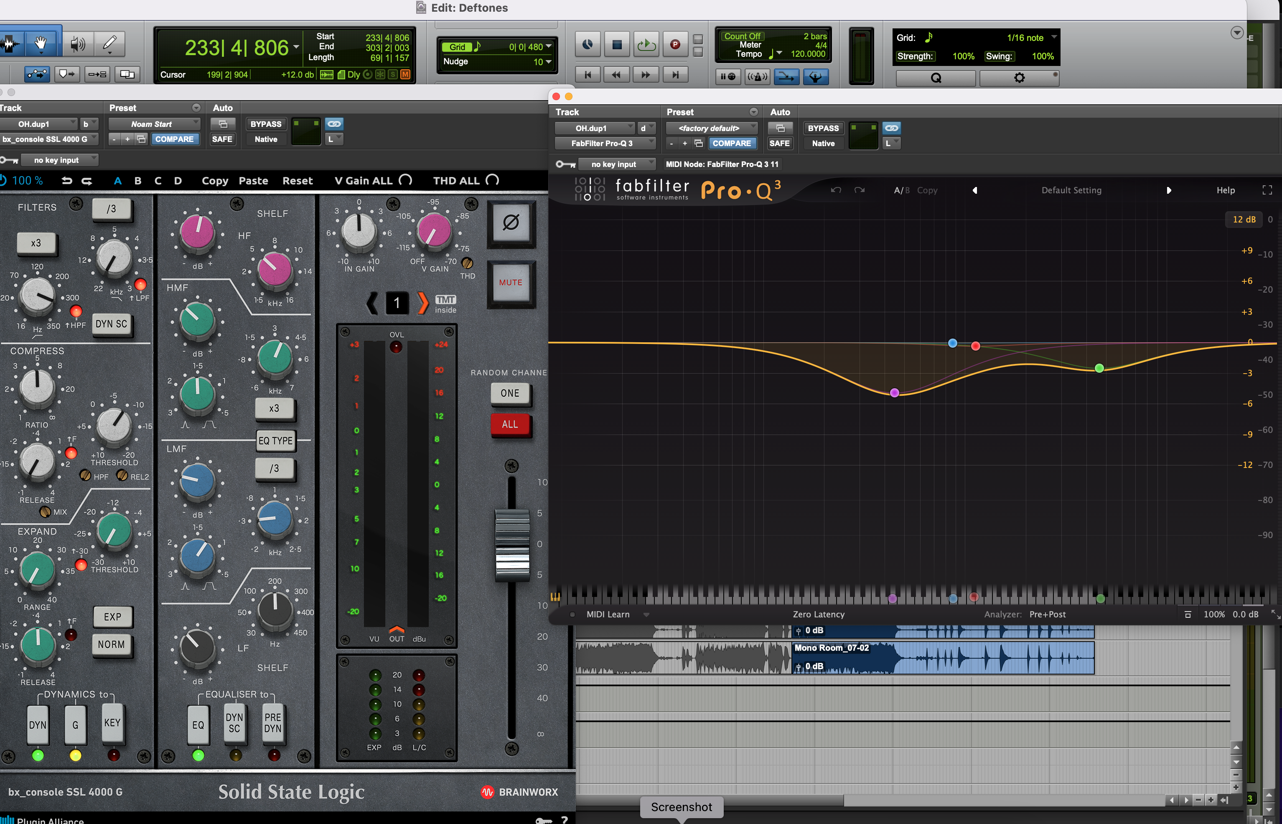Image resolution: width=1282 pixels, height=824 pixels.
Task: Toggle the DYN dynamics routing button
Action: (38, 725)
